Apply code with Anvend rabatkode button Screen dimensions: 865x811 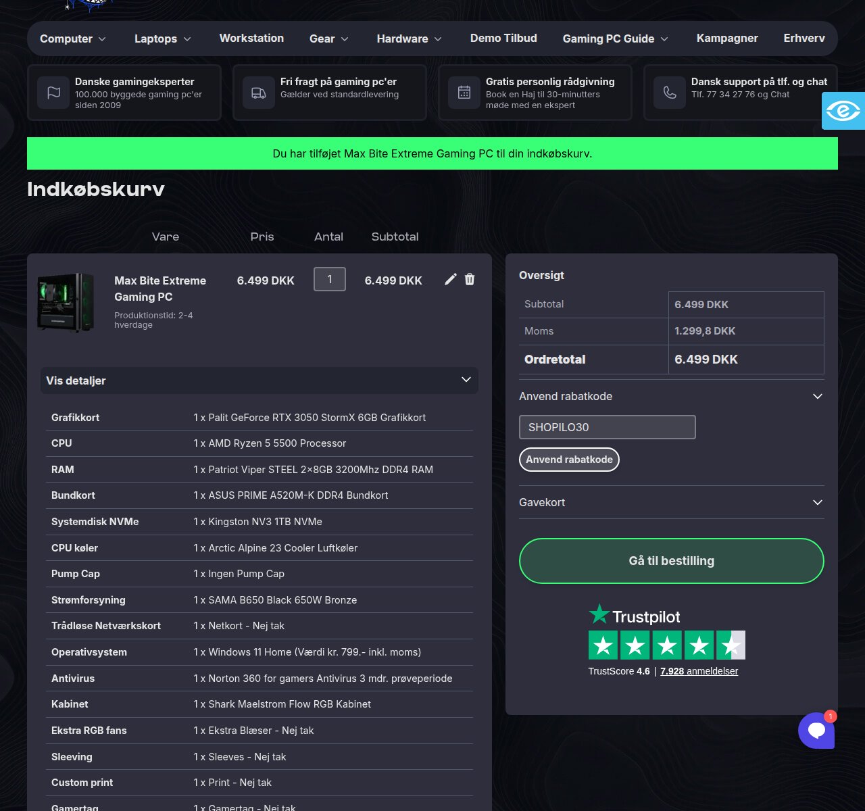click(569, 460)
